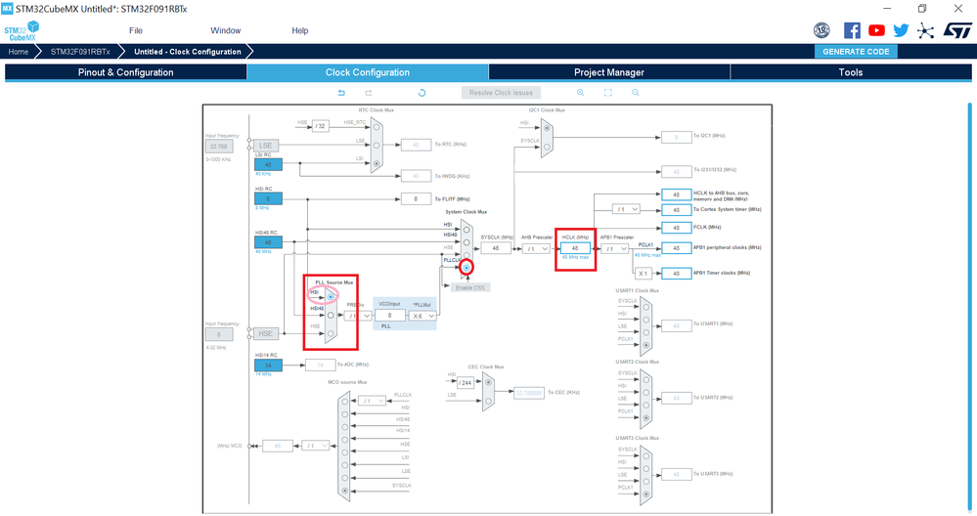The height and width of the screenshot is (516, 977).
Task: Click the Resolve Clock Issues button
Action: click(x=501, y=93)
